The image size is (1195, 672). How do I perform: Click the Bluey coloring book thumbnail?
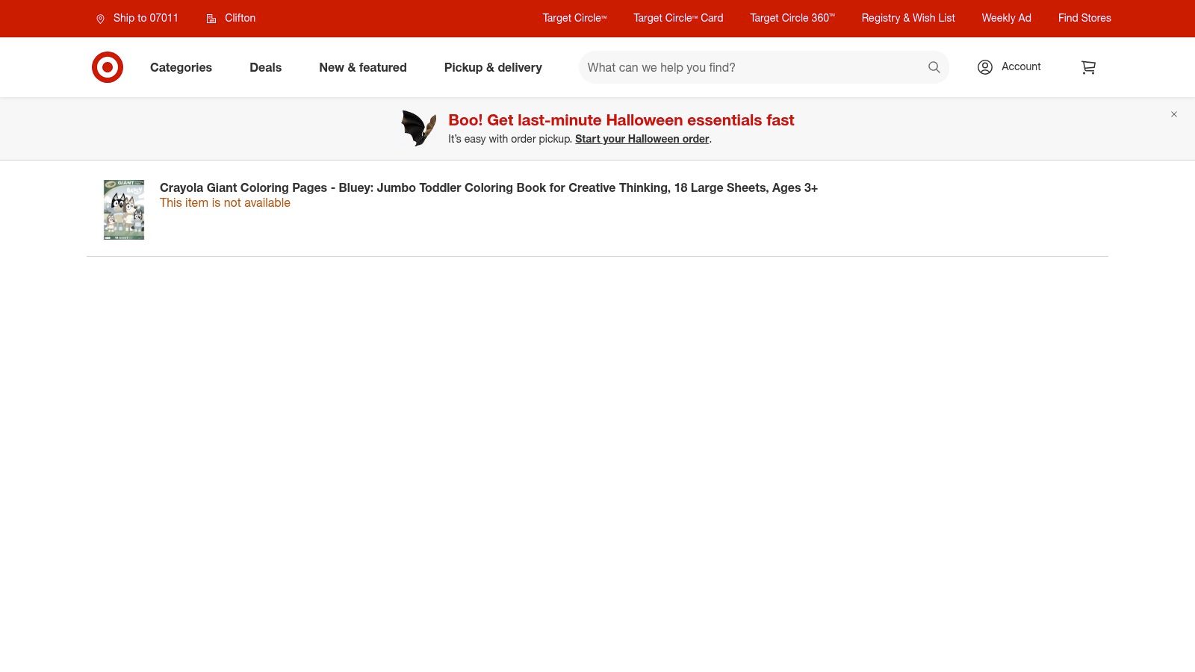tap(124, 209)
